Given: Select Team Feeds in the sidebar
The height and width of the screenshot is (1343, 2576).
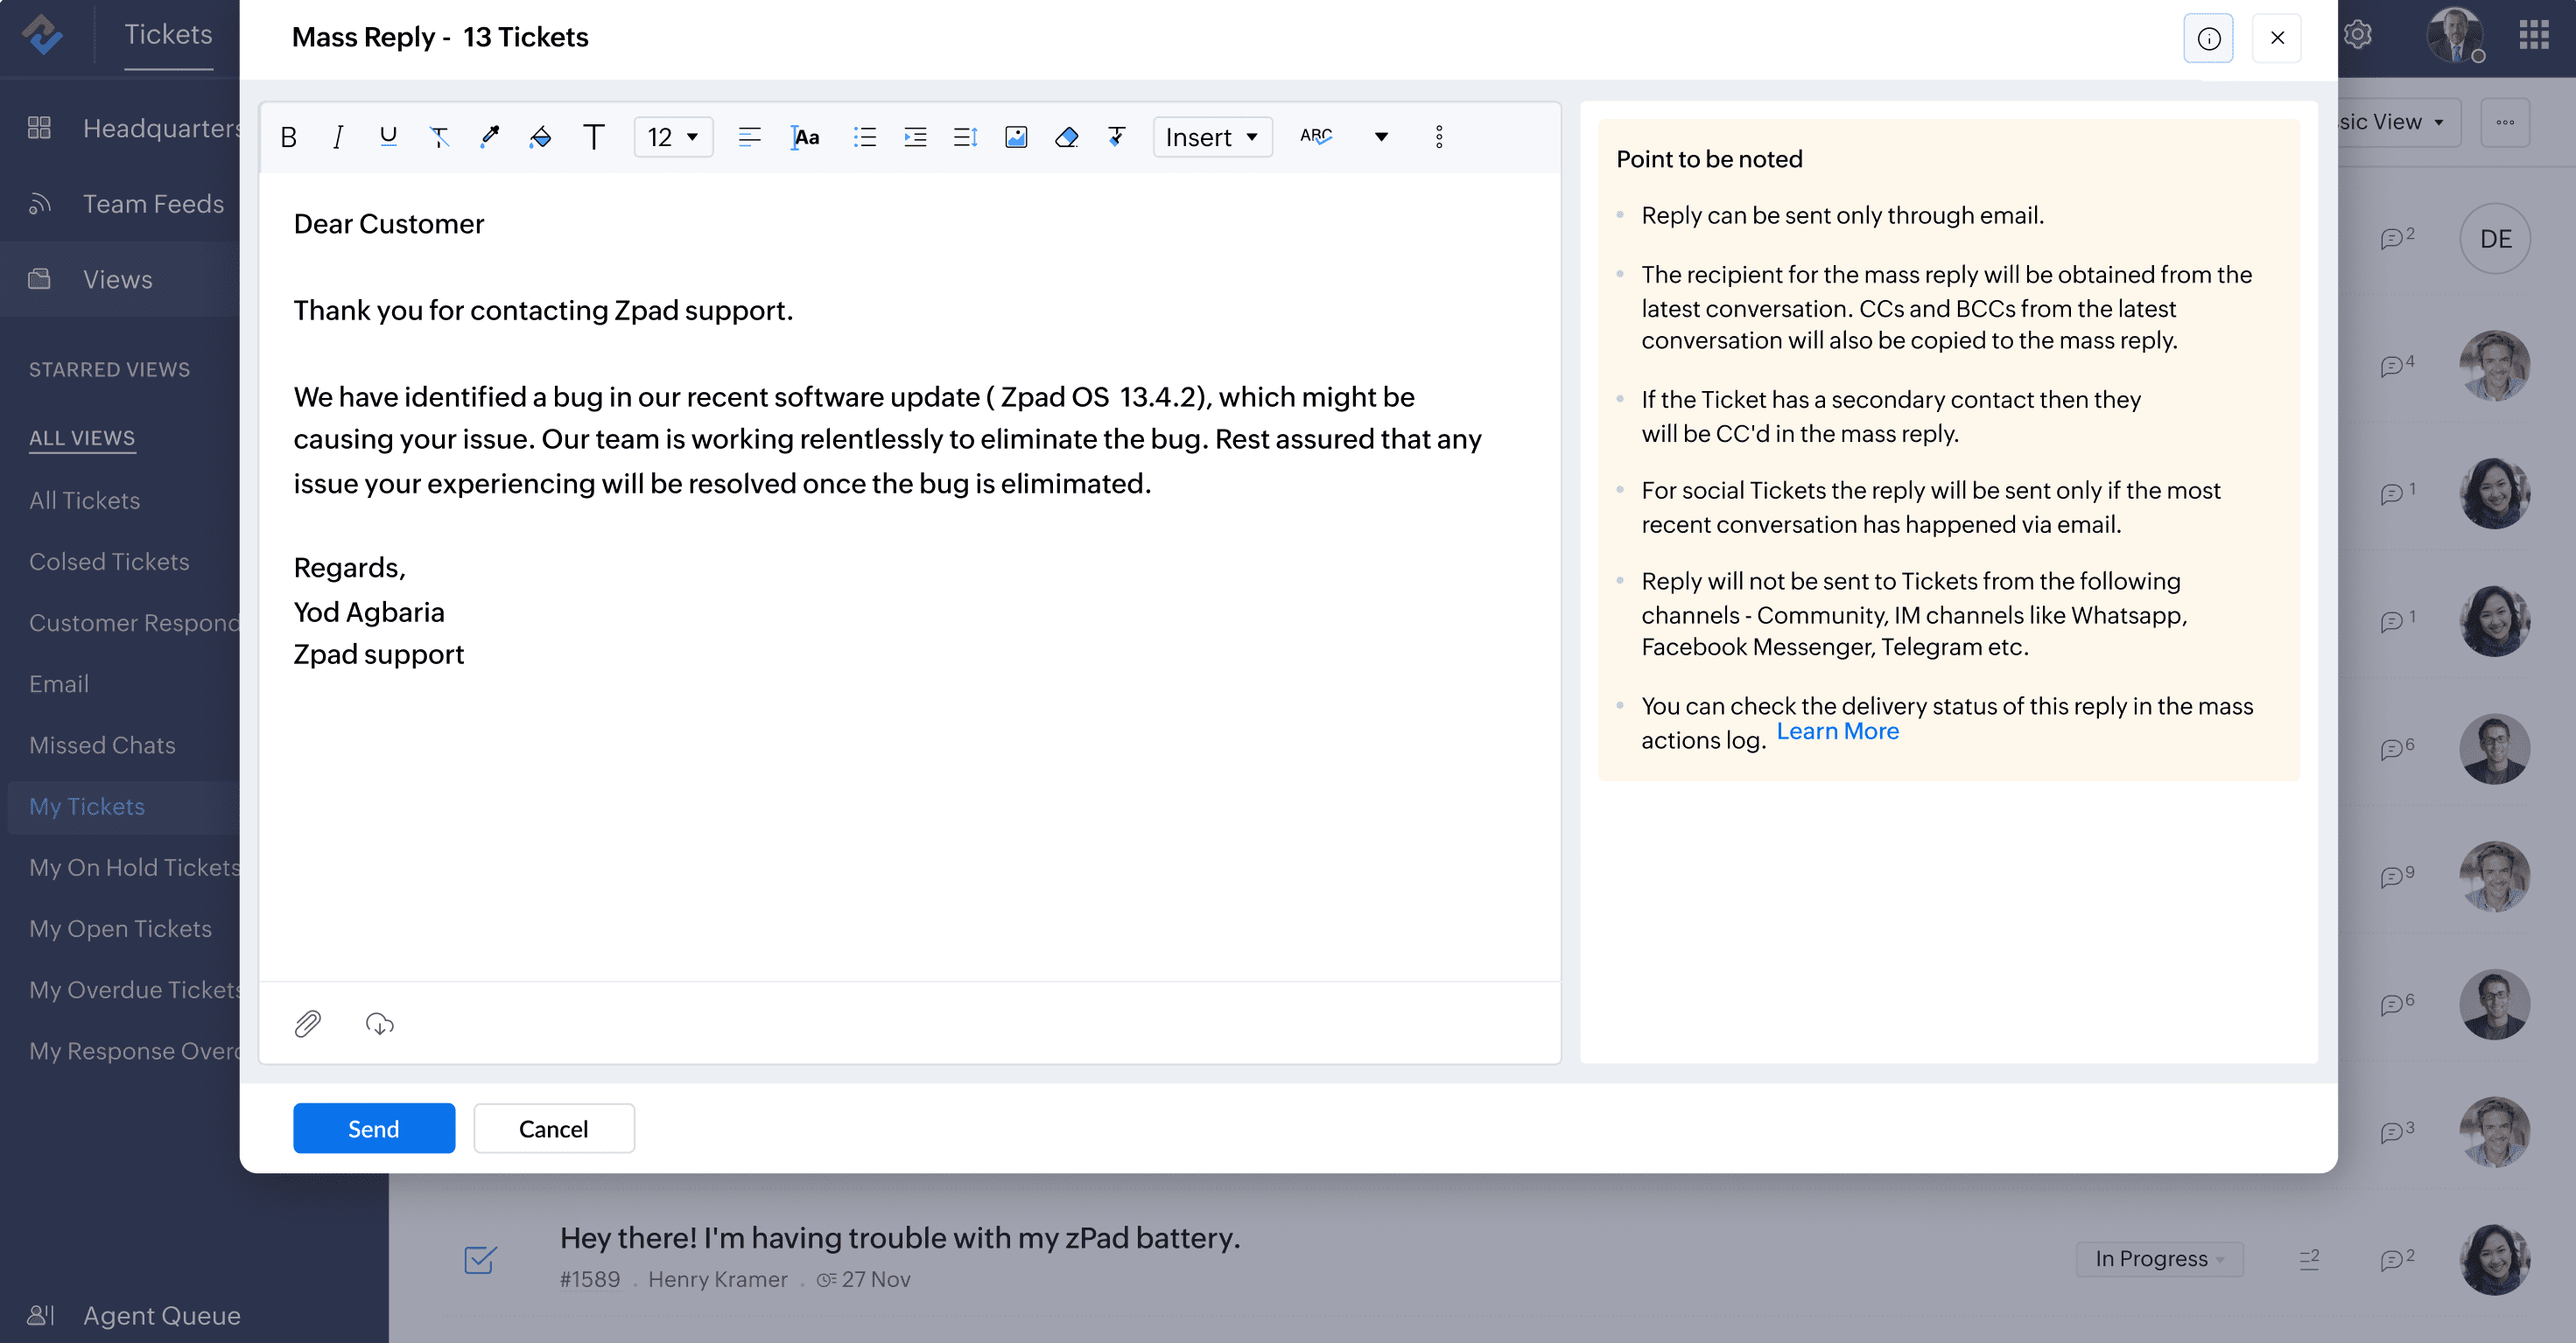Looking at the screenshot, I should pyautogui.click(x=153, y=204).
